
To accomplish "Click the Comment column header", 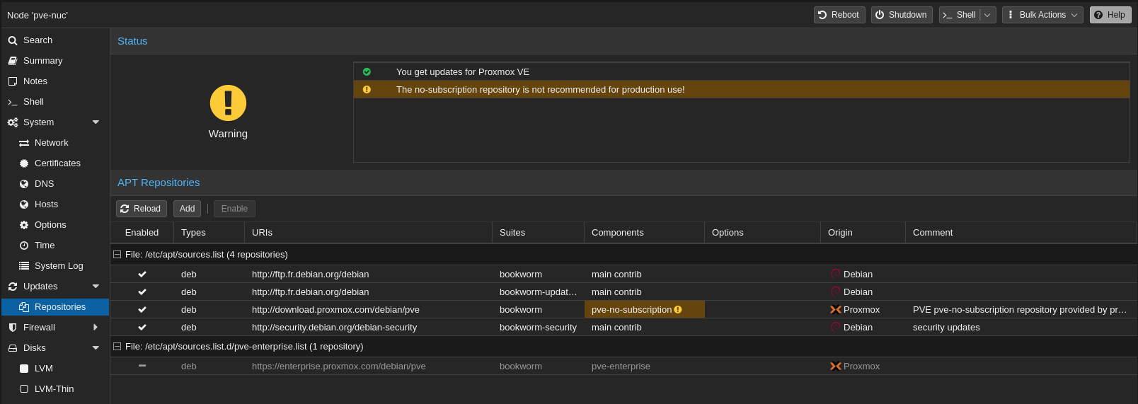I will 1021,233.
